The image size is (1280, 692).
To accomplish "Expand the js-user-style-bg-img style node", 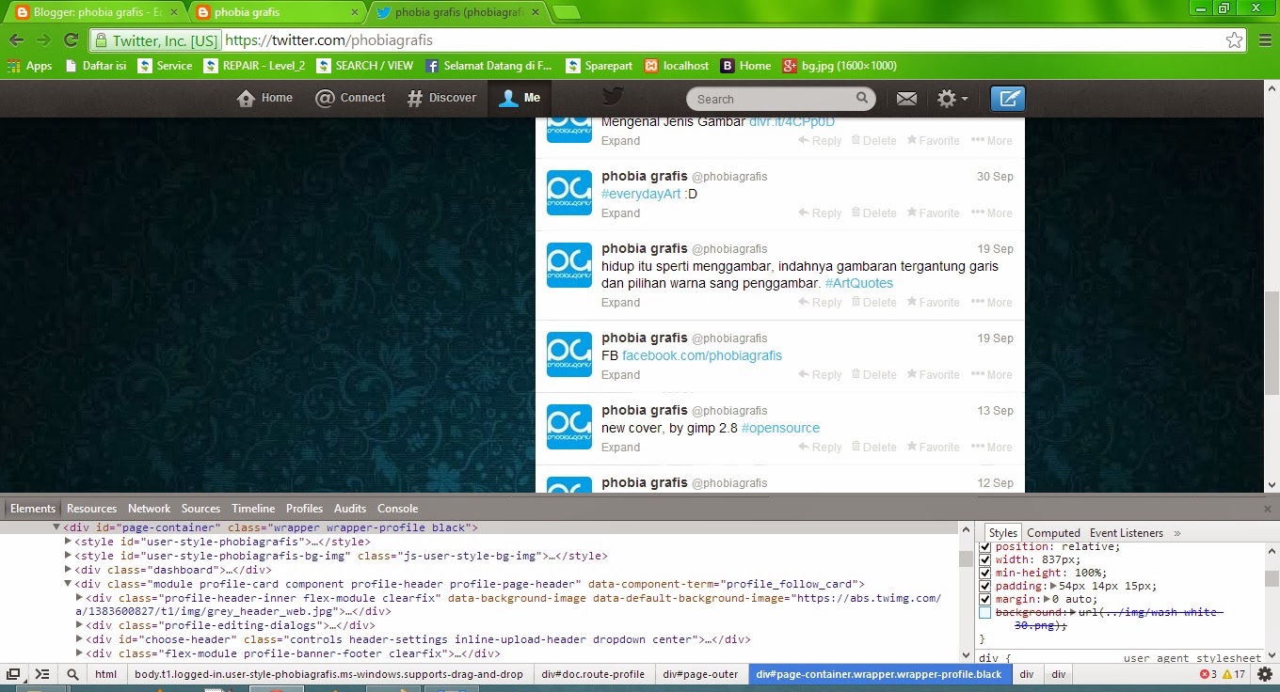I will [x=68, y=556].
